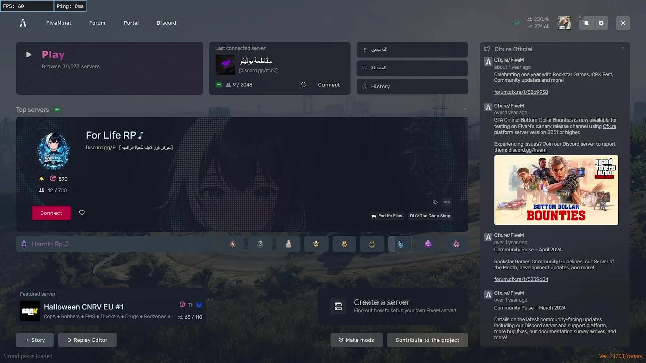Open the Replay Editor

(87, 340)
